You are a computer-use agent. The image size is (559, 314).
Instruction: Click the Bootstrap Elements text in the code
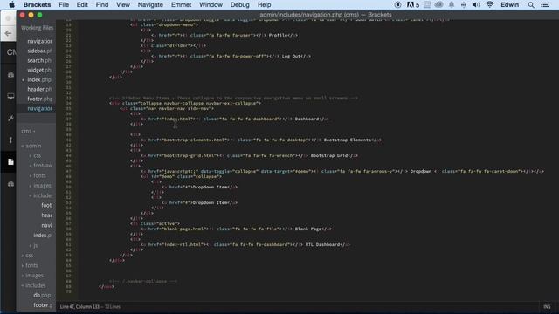[x=348, y=140]
